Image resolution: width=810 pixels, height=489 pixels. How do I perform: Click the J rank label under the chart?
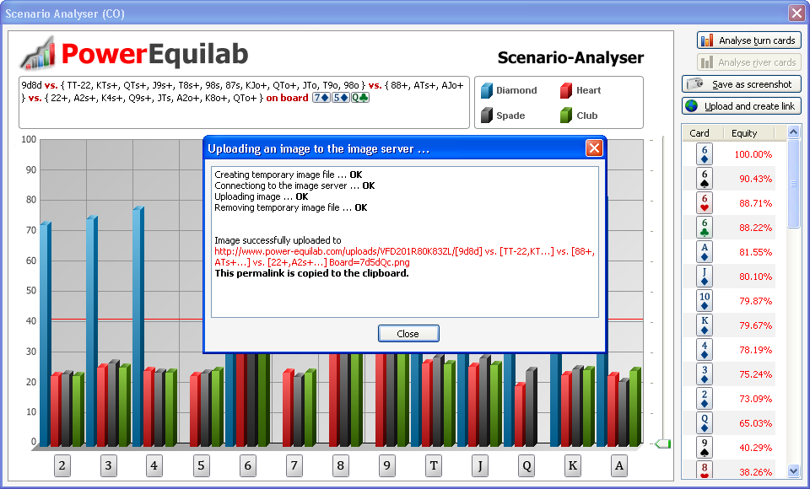(x=480, y=465)
